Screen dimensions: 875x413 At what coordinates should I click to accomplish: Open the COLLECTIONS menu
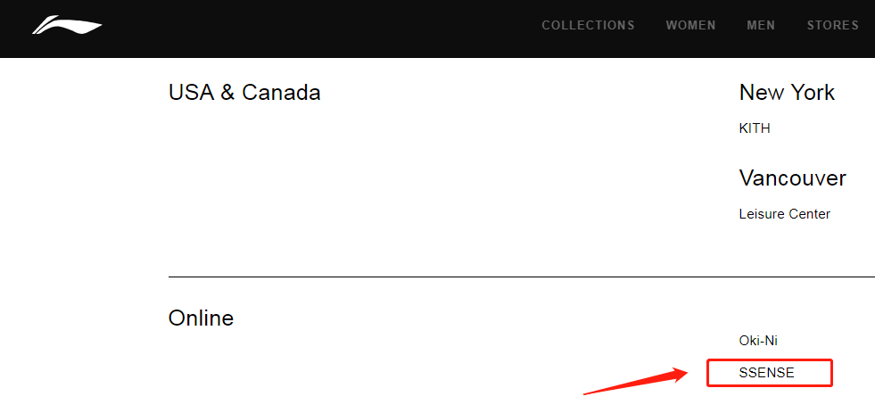(x=588, y=25)
